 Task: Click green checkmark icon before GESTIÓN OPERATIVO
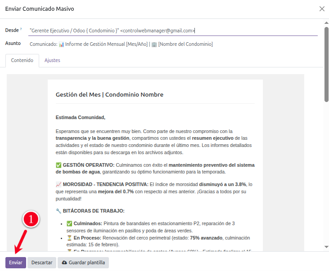[59, 165]
